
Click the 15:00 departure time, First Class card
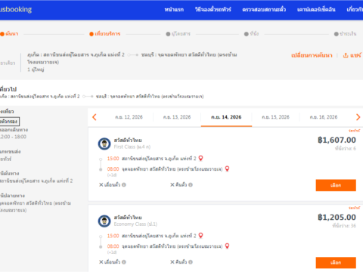click(113, 159)
